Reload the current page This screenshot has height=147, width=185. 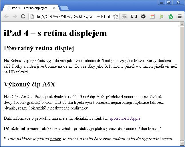(23, 16)
